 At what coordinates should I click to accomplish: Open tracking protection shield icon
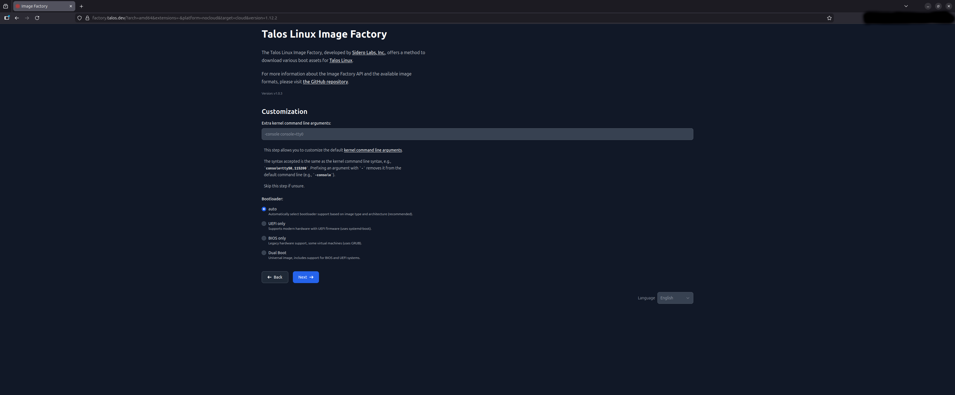coord(79,18)
